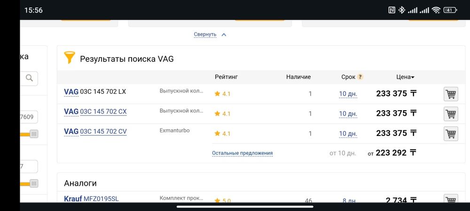Open VAG brand link in CX row
Image resolution: width=470 pixels, height=211 pixels.
coord(71,112)
